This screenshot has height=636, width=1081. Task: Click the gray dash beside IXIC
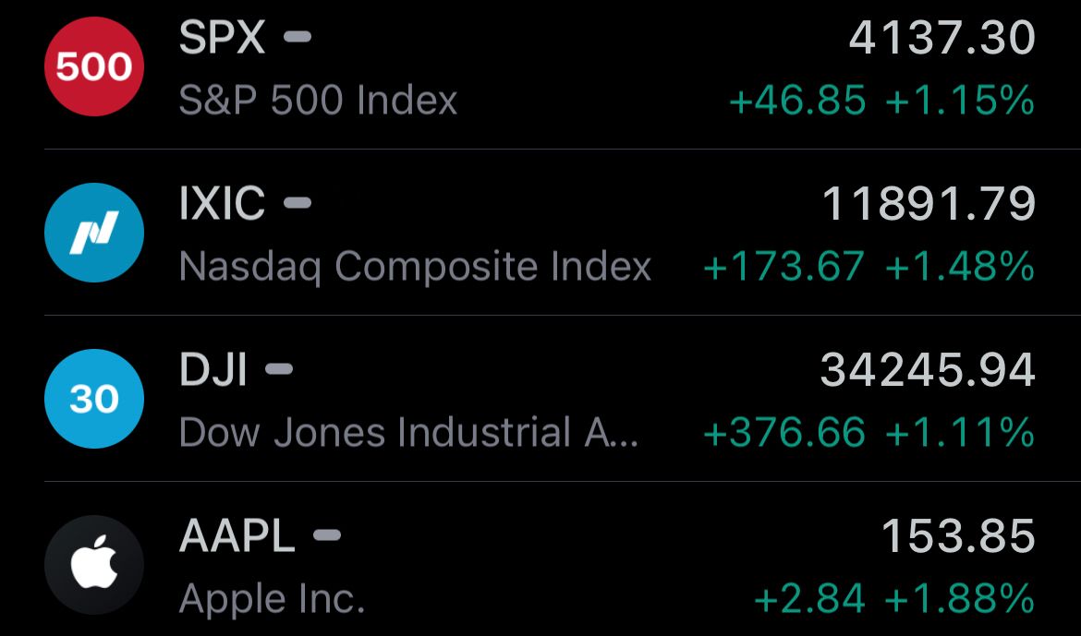(298, 202)
